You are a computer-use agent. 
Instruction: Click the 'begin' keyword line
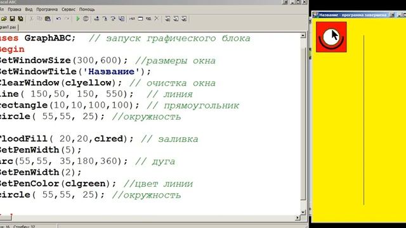coord(12,49)
